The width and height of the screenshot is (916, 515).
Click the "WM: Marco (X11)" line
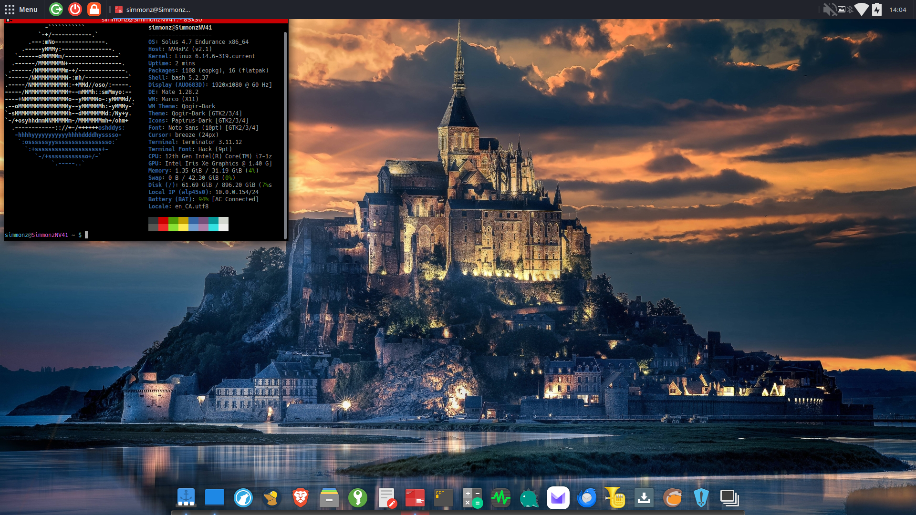tap(173, 99)
